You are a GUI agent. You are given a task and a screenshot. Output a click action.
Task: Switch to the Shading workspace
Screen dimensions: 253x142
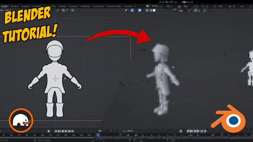pyautogui.click(x=62, y=6)
